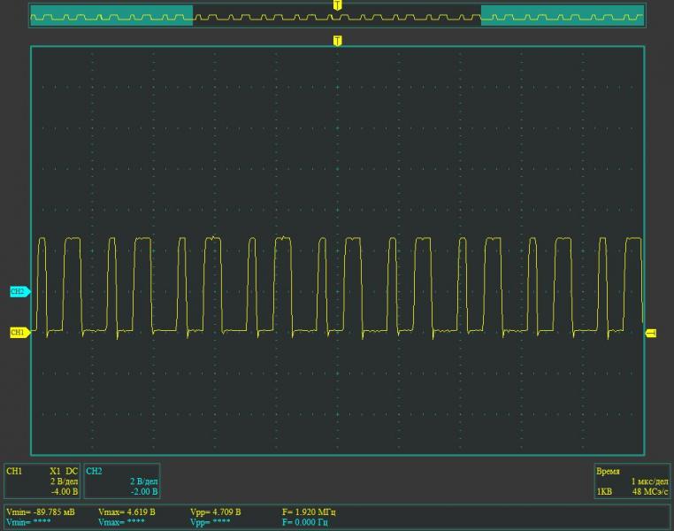Click the CH1 -4.00 В offset value

[x=65, y=491]
